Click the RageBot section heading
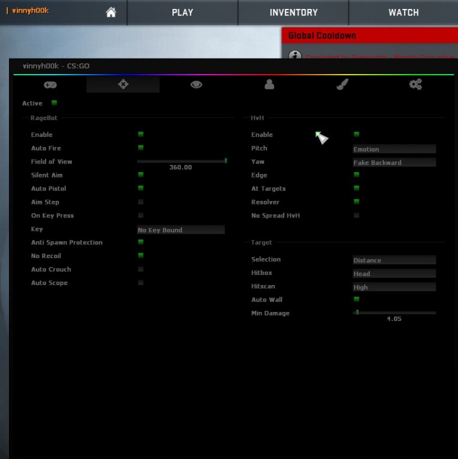 click(44, 118)
